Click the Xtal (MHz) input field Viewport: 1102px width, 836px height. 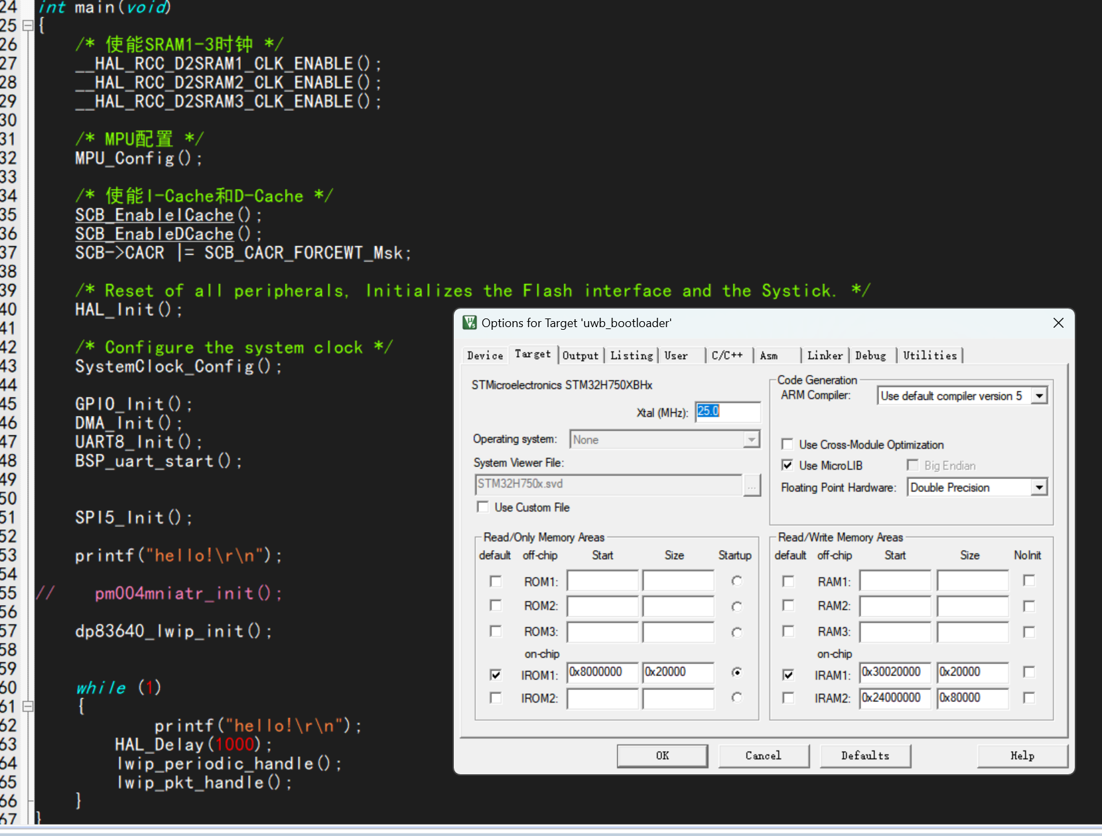coord(728,412)
